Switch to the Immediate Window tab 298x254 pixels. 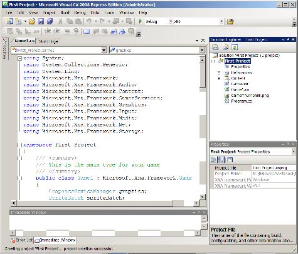coord(55,240)
